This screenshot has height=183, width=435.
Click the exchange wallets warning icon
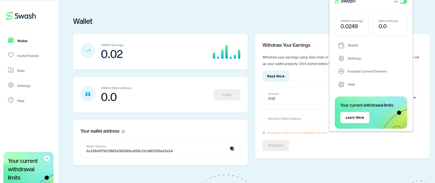(264, 133)
